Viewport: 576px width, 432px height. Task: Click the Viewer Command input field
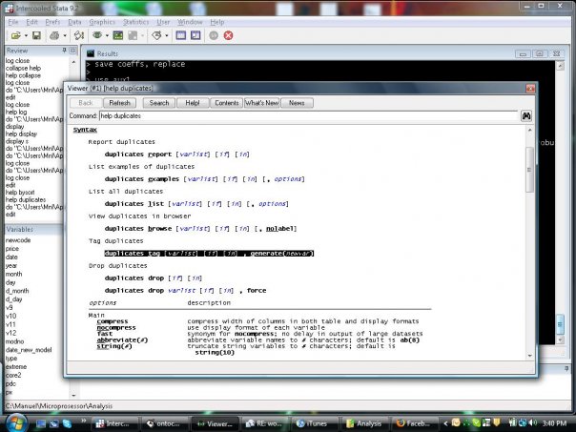(308, 116)
